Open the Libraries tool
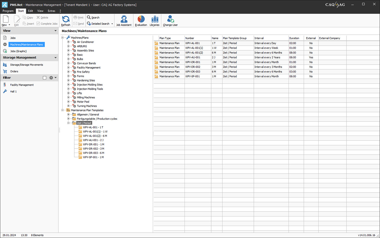This screenshot has height=238, width=380. pos(155,21)
